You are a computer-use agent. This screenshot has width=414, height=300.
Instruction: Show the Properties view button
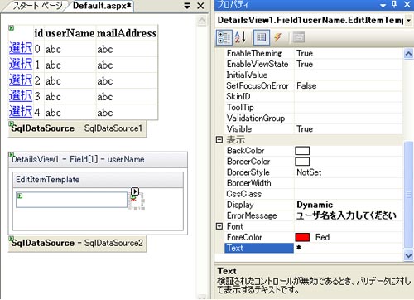(x=261, y=37)
